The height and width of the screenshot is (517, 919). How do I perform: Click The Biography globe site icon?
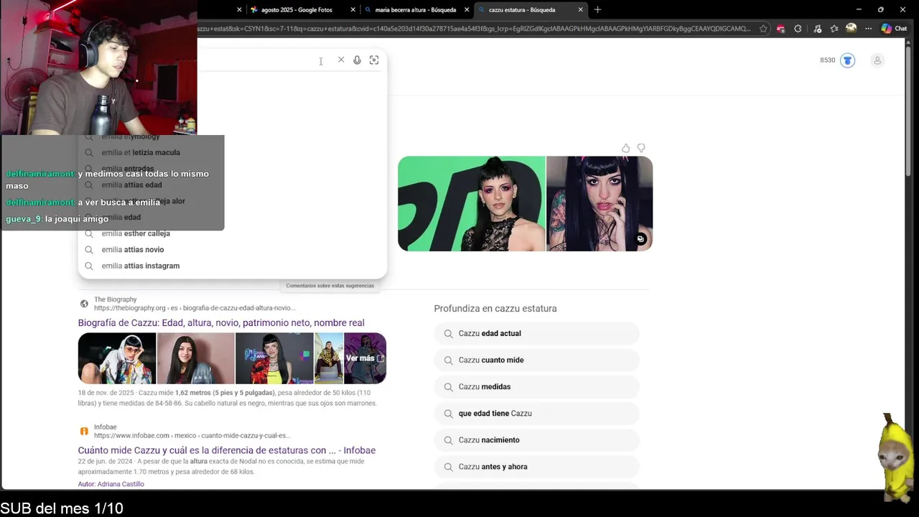[84, 304]
